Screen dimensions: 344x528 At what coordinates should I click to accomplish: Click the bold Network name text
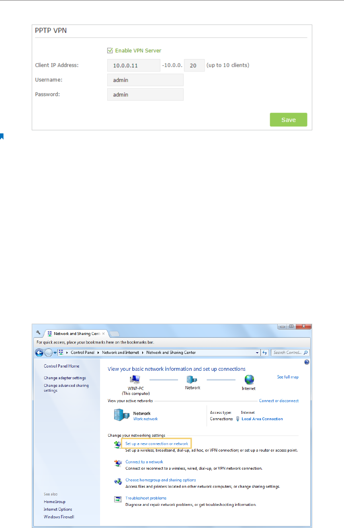pyautogui.click(x=142, y=413)
